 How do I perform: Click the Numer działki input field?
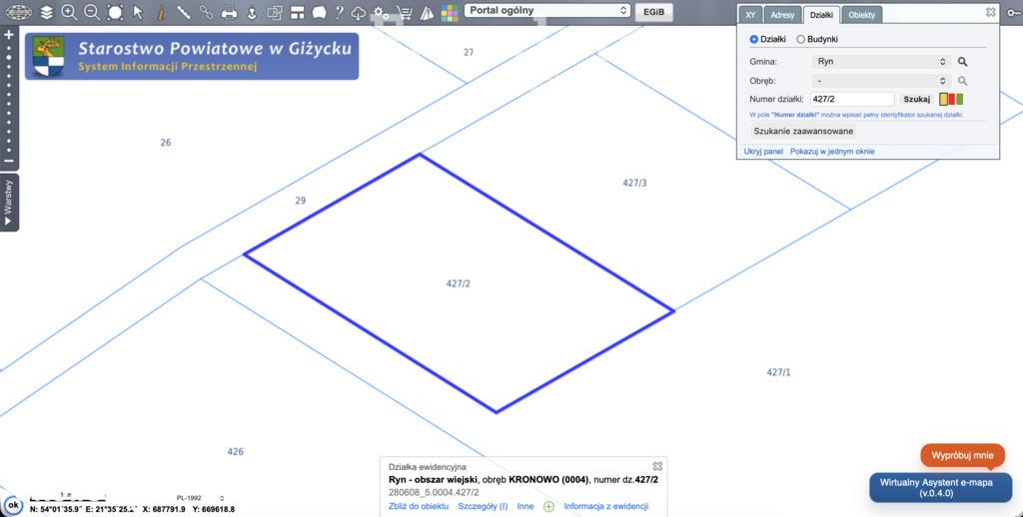click(x=852, y=99)
